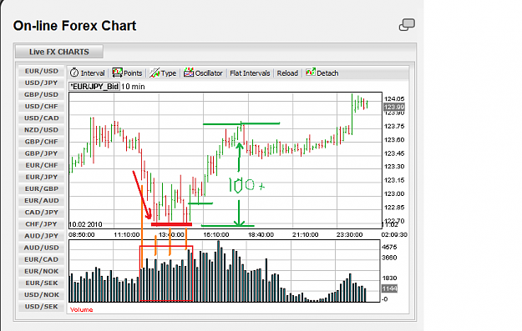Select EUR/SEK currency pair
Viewport: 522px width, 331px height.
(41, 283)
